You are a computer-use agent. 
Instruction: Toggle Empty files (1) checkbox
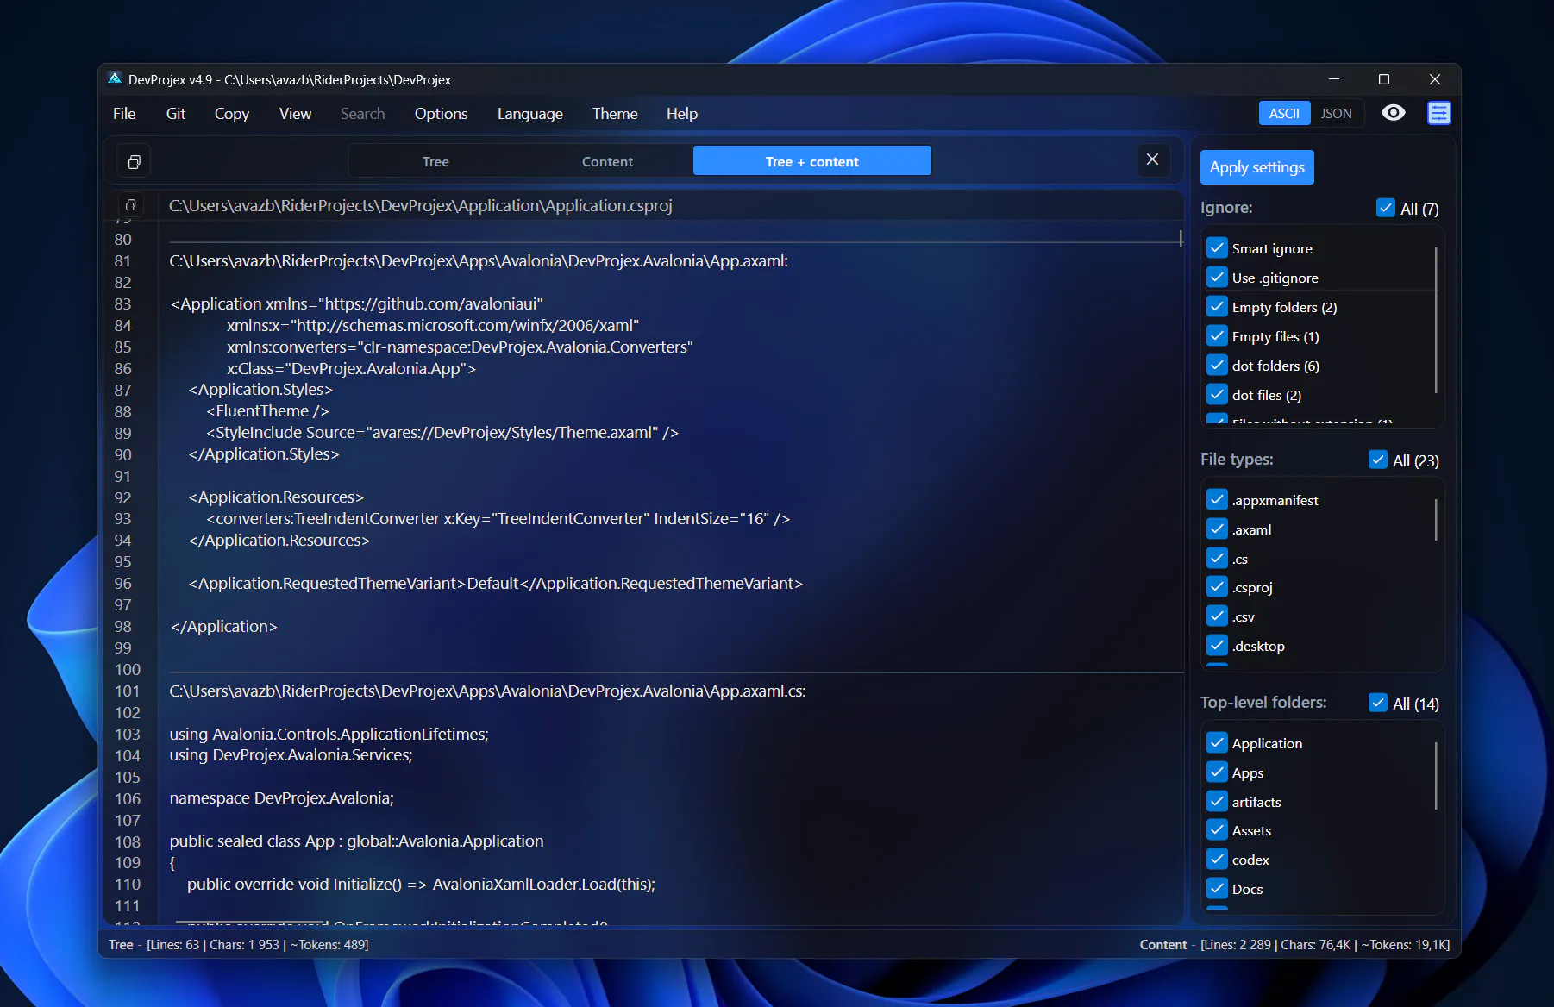click(1217, 336)
